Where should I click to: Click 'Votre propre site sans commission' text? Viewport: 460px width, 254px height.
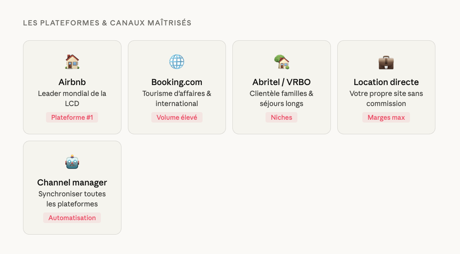point(386,98)
